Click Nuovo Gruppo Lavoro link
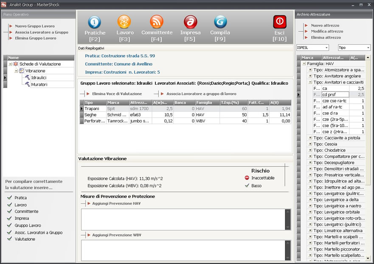374x264 pixels. coord(35,26)
